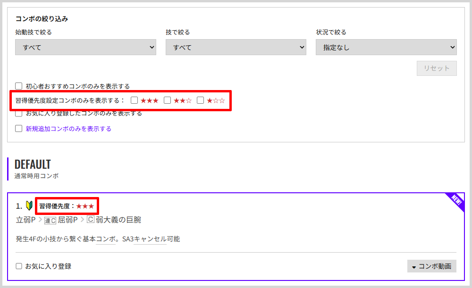Enable 新規追加コンボのみを表示する checkbox

19,129
